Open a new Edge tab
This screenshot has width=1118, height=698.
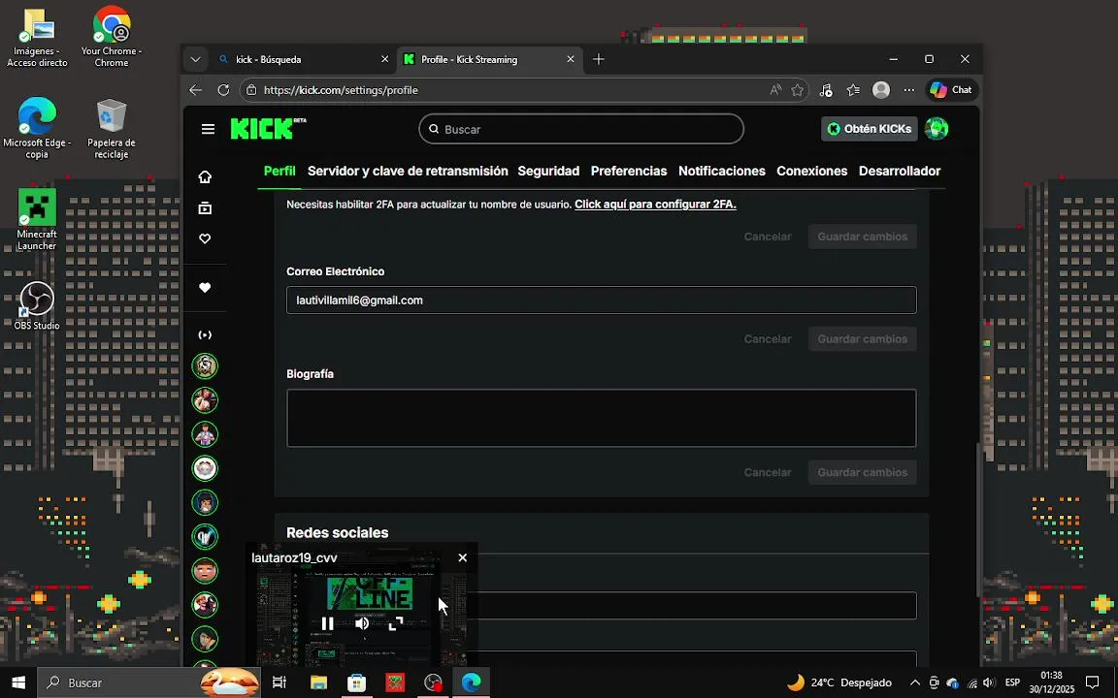click(x=599, y=59)
